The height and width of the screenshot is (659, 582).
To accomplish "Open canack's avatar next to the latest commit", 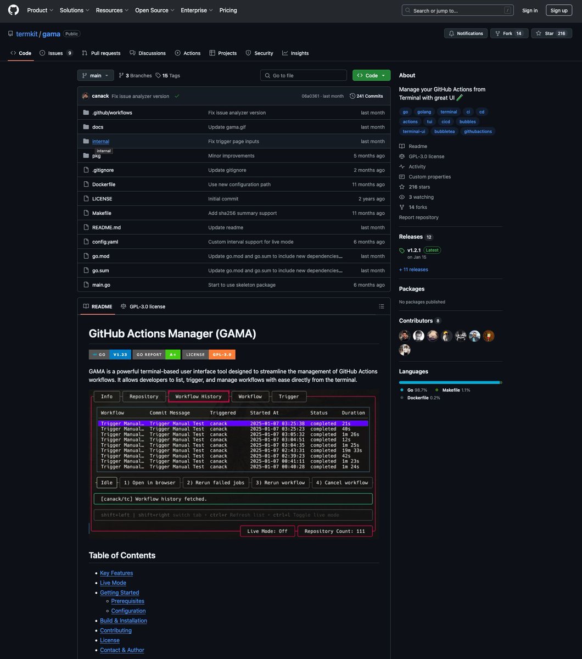I will [x=86, y=96].
